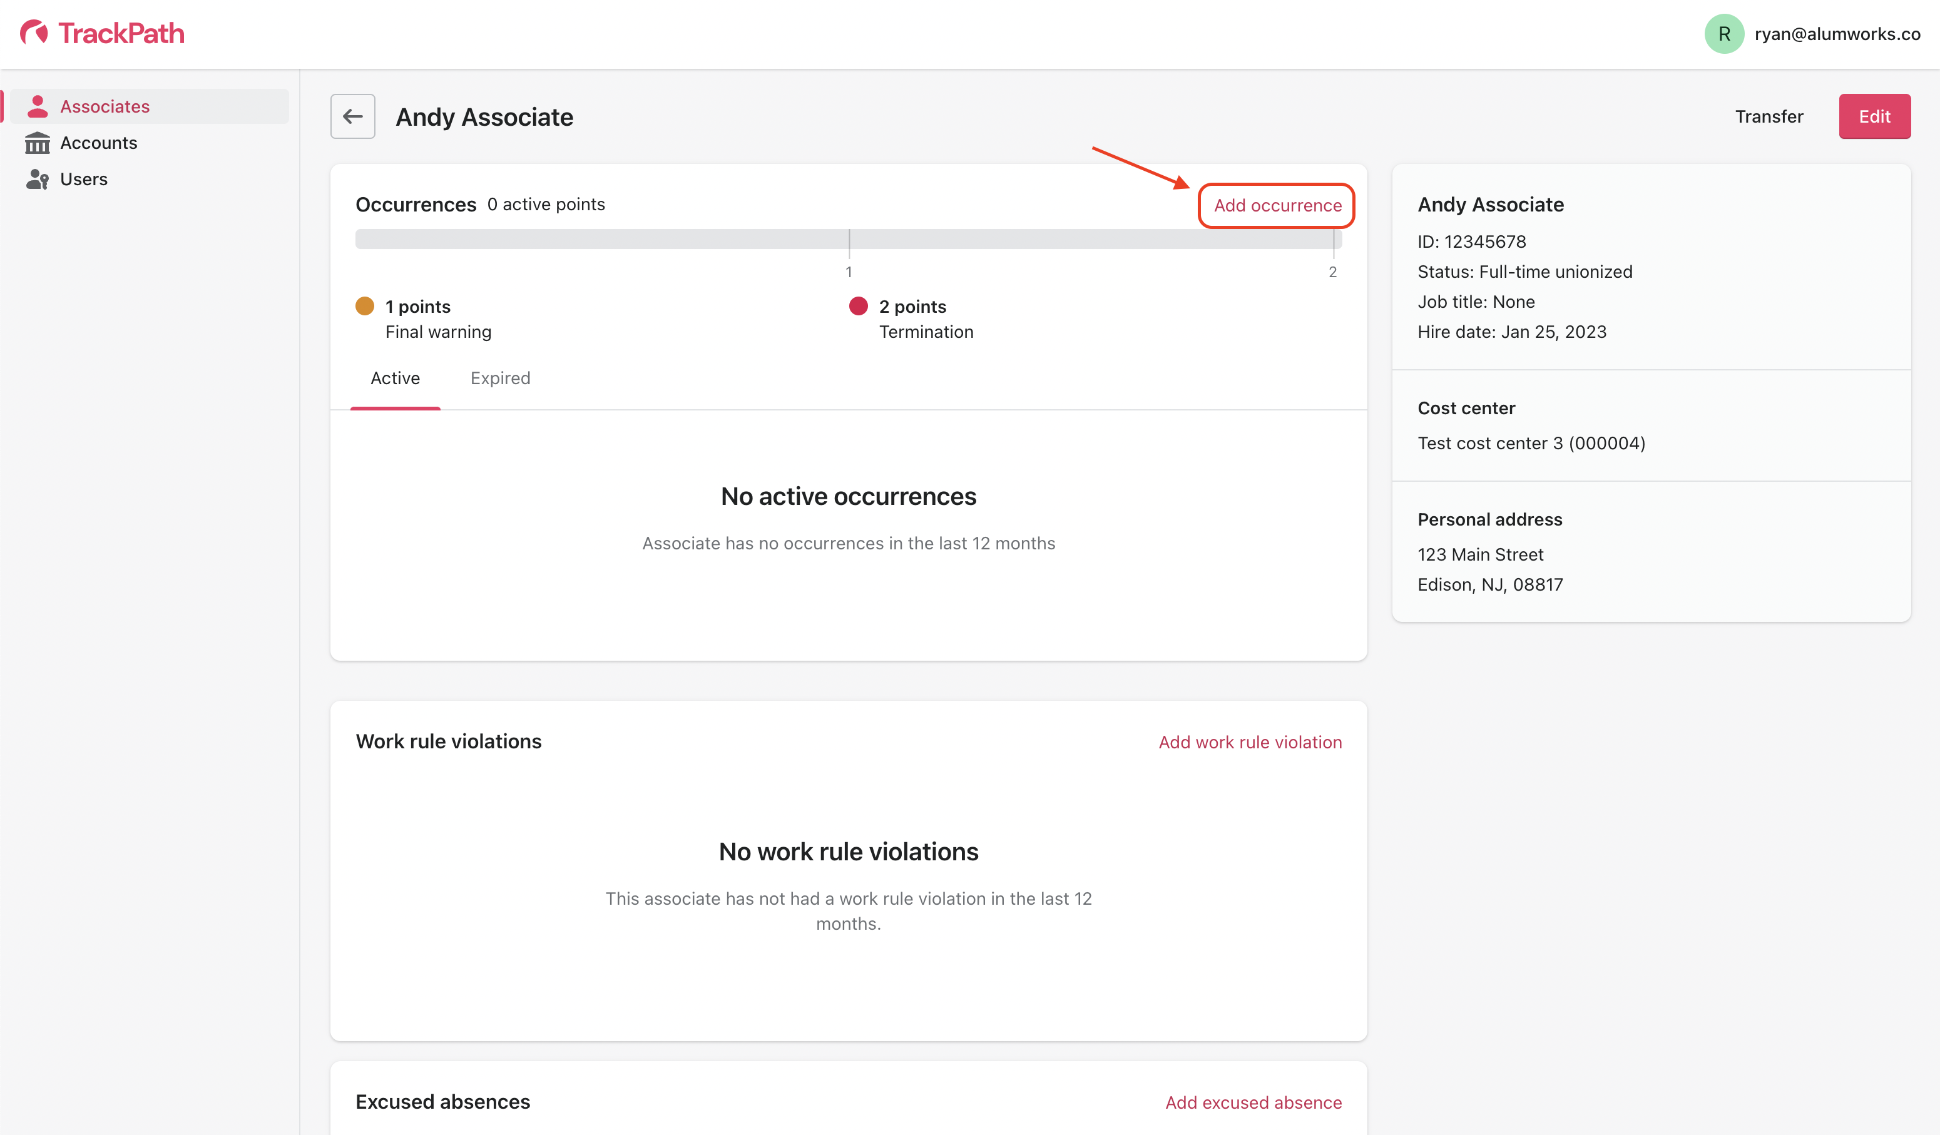
Task: Click the Transfer button
Action: [x=1769, y=116]
